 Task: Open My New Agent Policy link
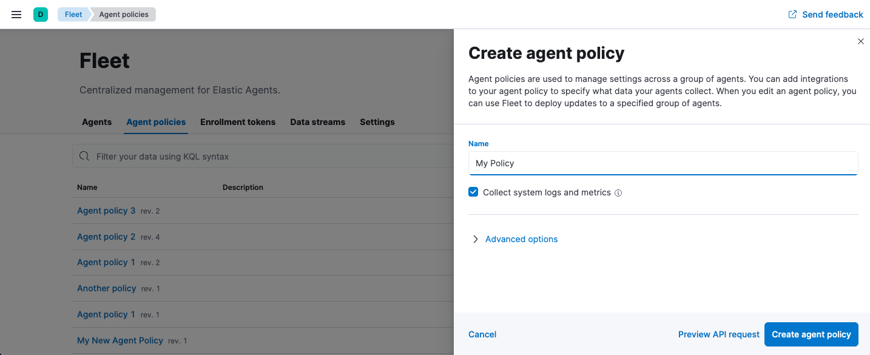coord(120,340)
